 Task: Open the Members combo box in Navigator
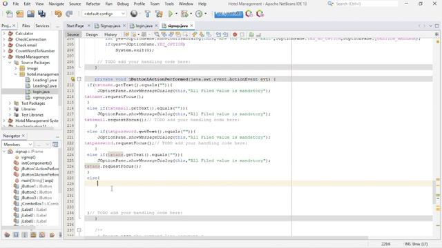(x=18, y=145)
